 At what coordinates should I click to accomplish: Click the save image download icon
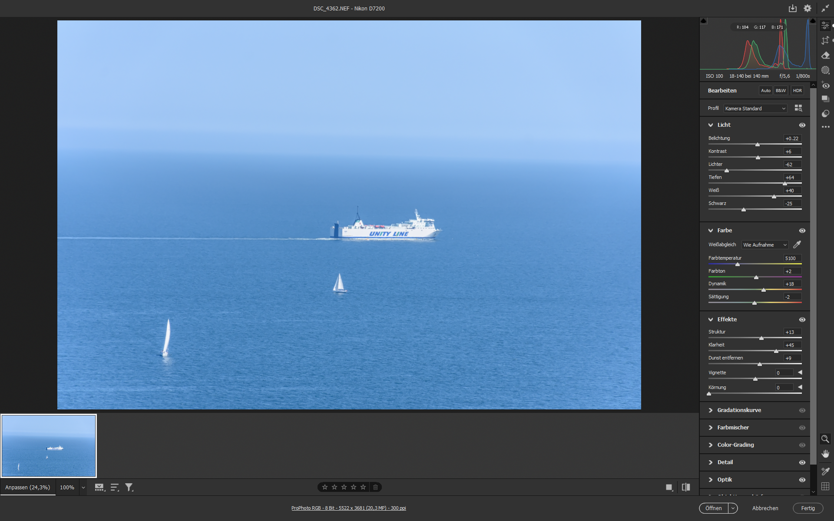(793, 8)
